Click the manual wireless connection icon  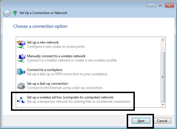click(x=21, y=58)
